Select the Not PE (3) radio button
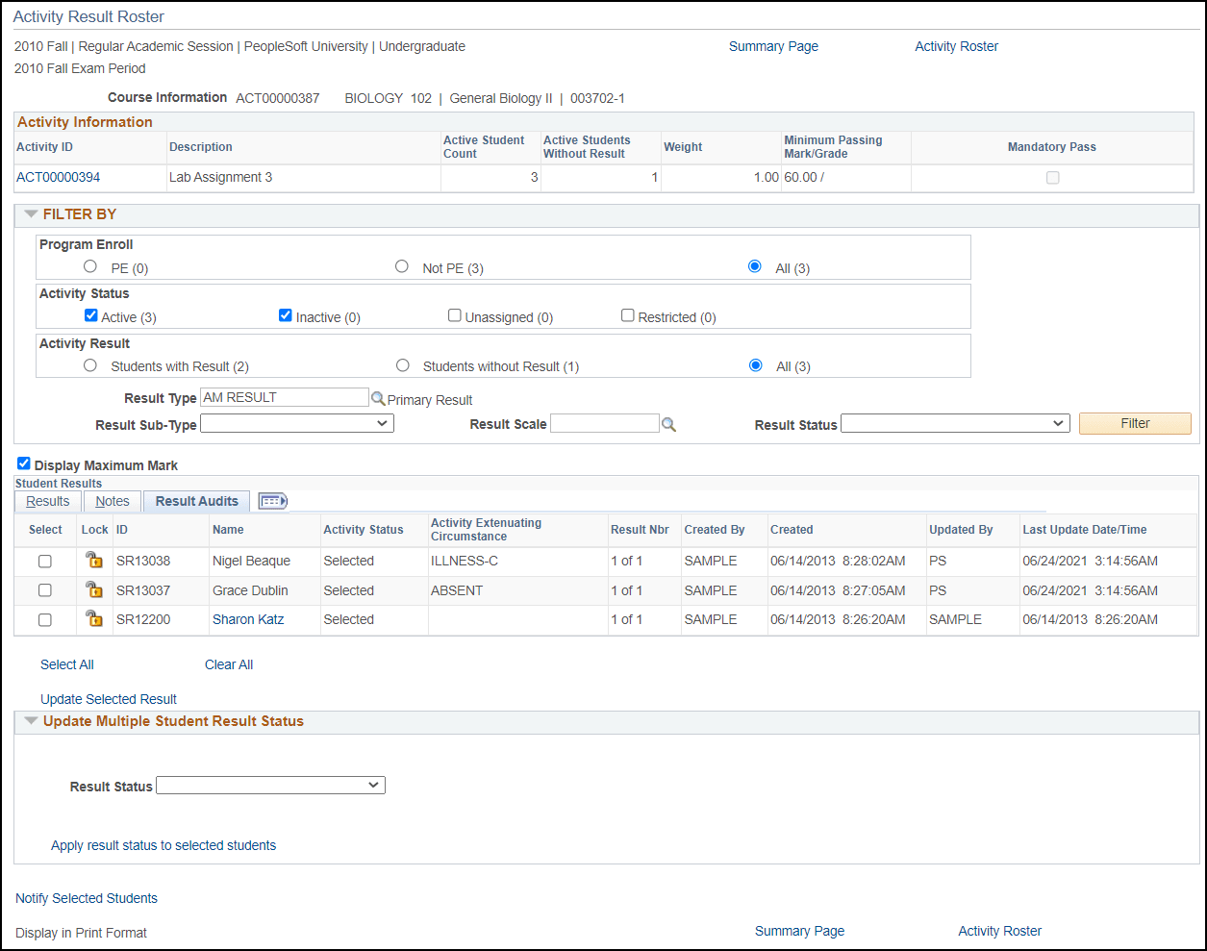 click(x=402, y=266)
